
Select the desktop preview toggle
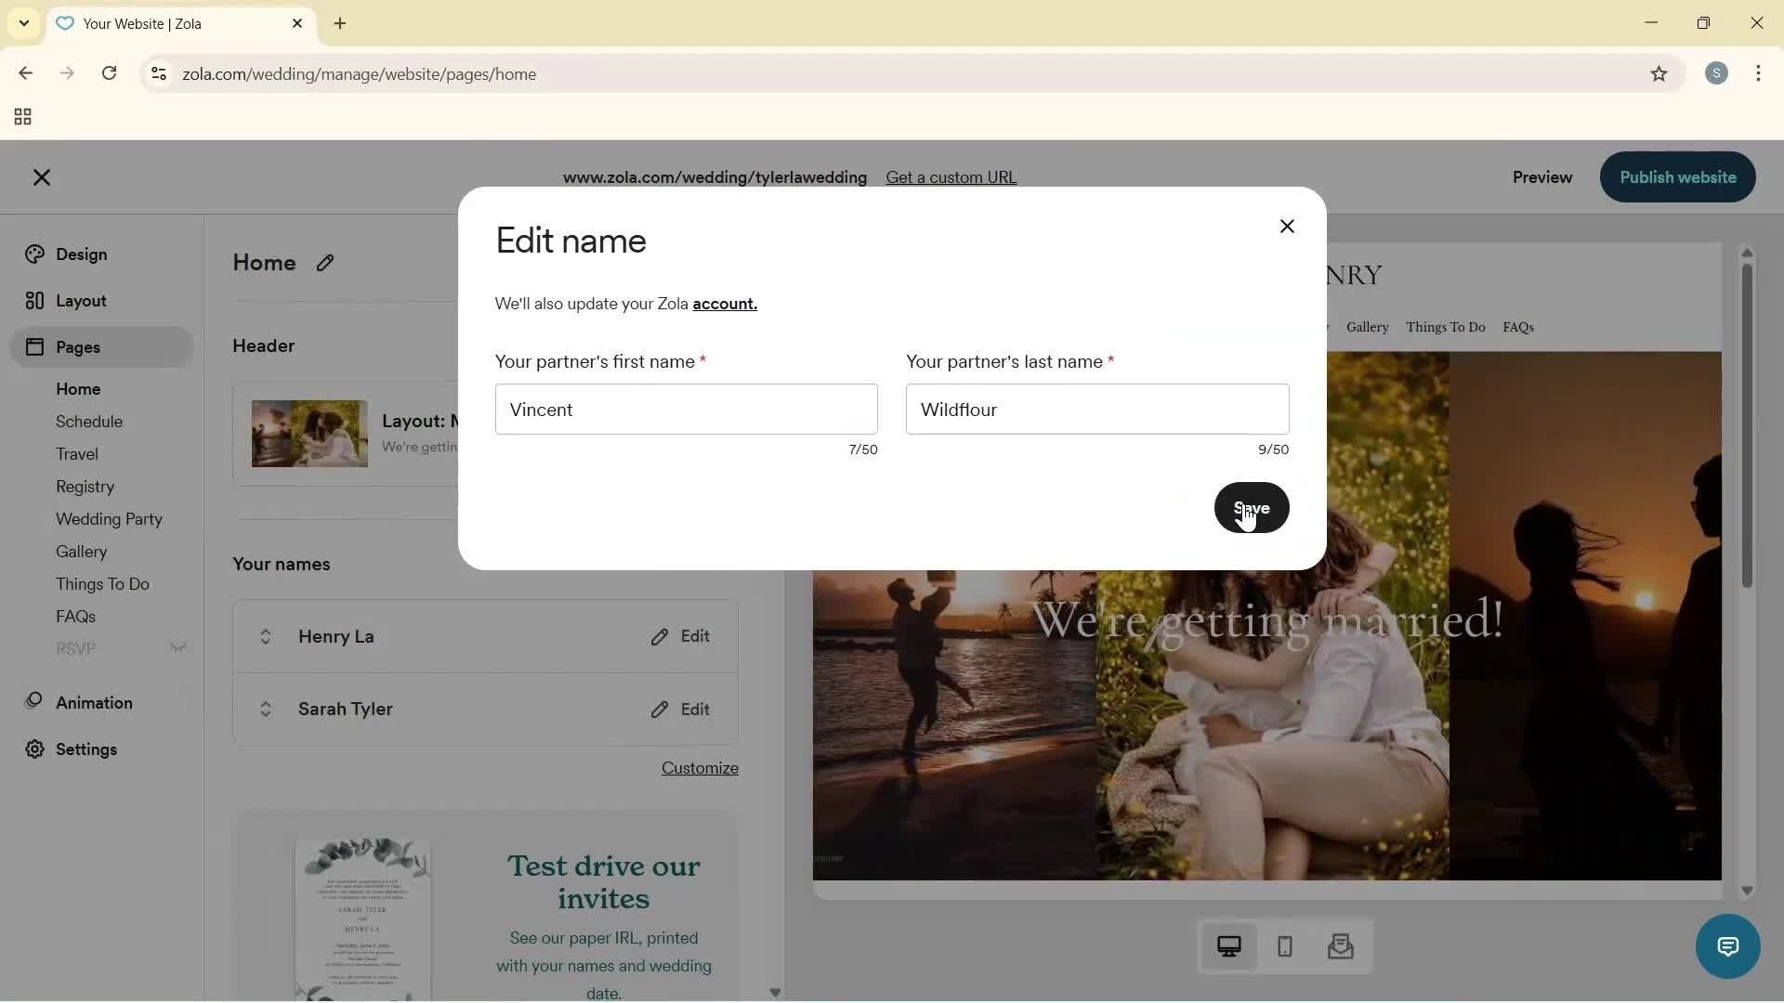(x=1229, y=946)
